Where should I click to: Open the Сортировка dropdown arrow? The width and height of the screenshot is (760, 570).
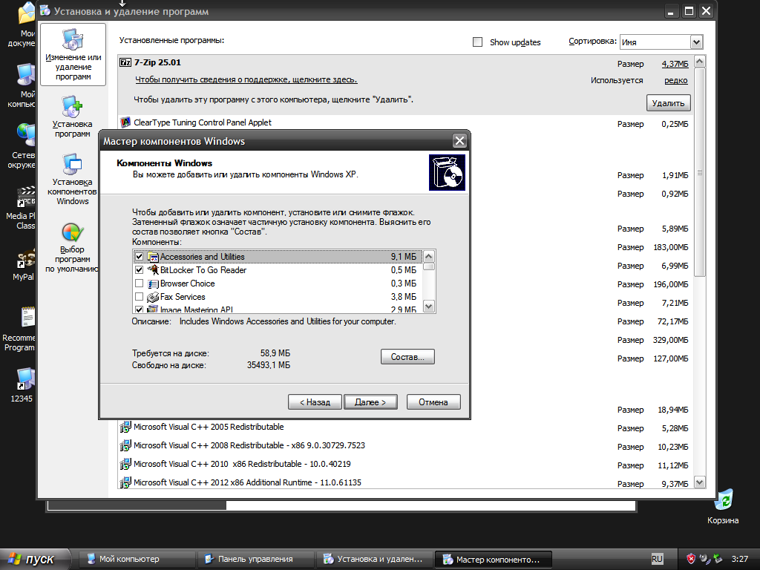pyautogui.click(x=696, y=42)
